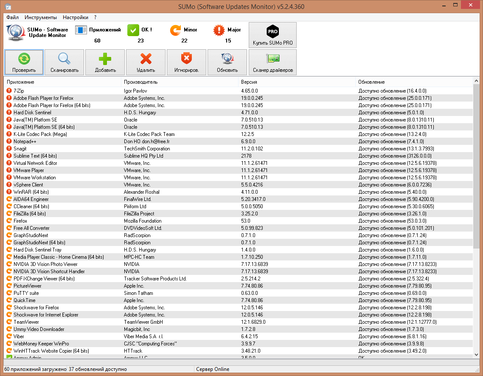Click the Купить SUMo PRO button

click(x=272, y=35)
